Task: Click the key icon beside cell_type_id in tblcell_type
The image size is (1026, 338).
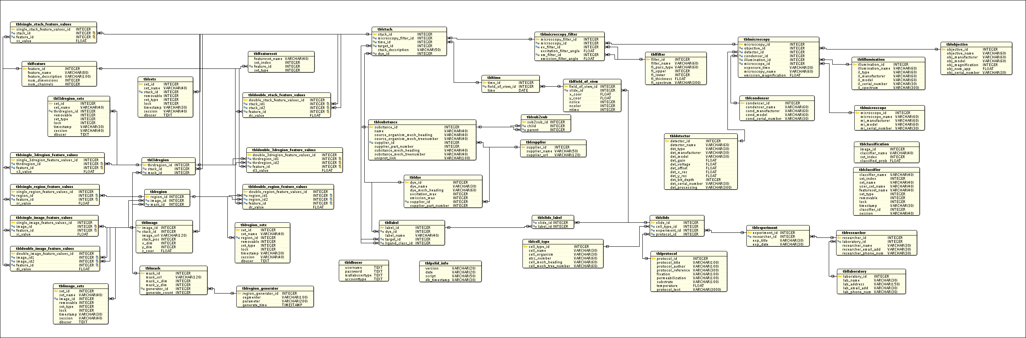Action: 526,247
